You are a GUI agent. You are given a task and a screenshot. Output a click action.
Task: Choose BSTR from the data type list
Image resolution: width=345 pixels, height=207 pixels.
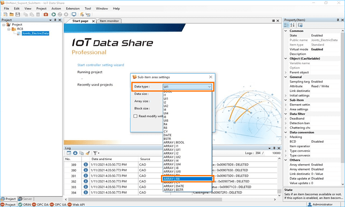pos(188,139)
